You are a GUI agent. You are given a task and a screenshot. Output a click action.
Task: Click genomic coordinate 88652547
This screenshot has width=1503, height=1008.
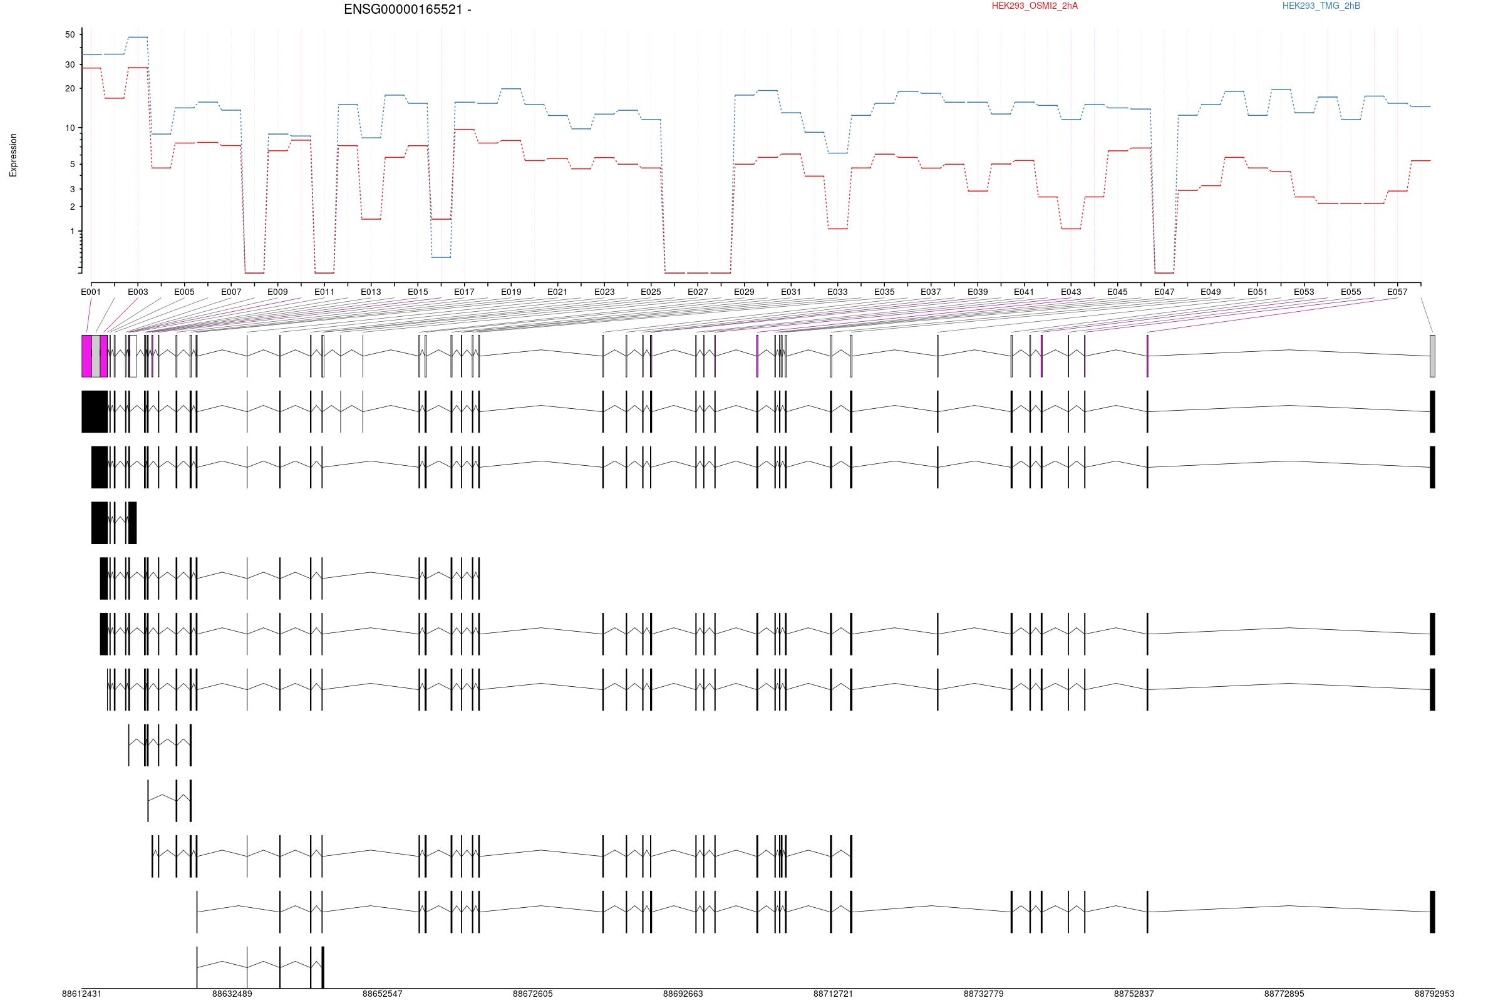tap(383, 994)
